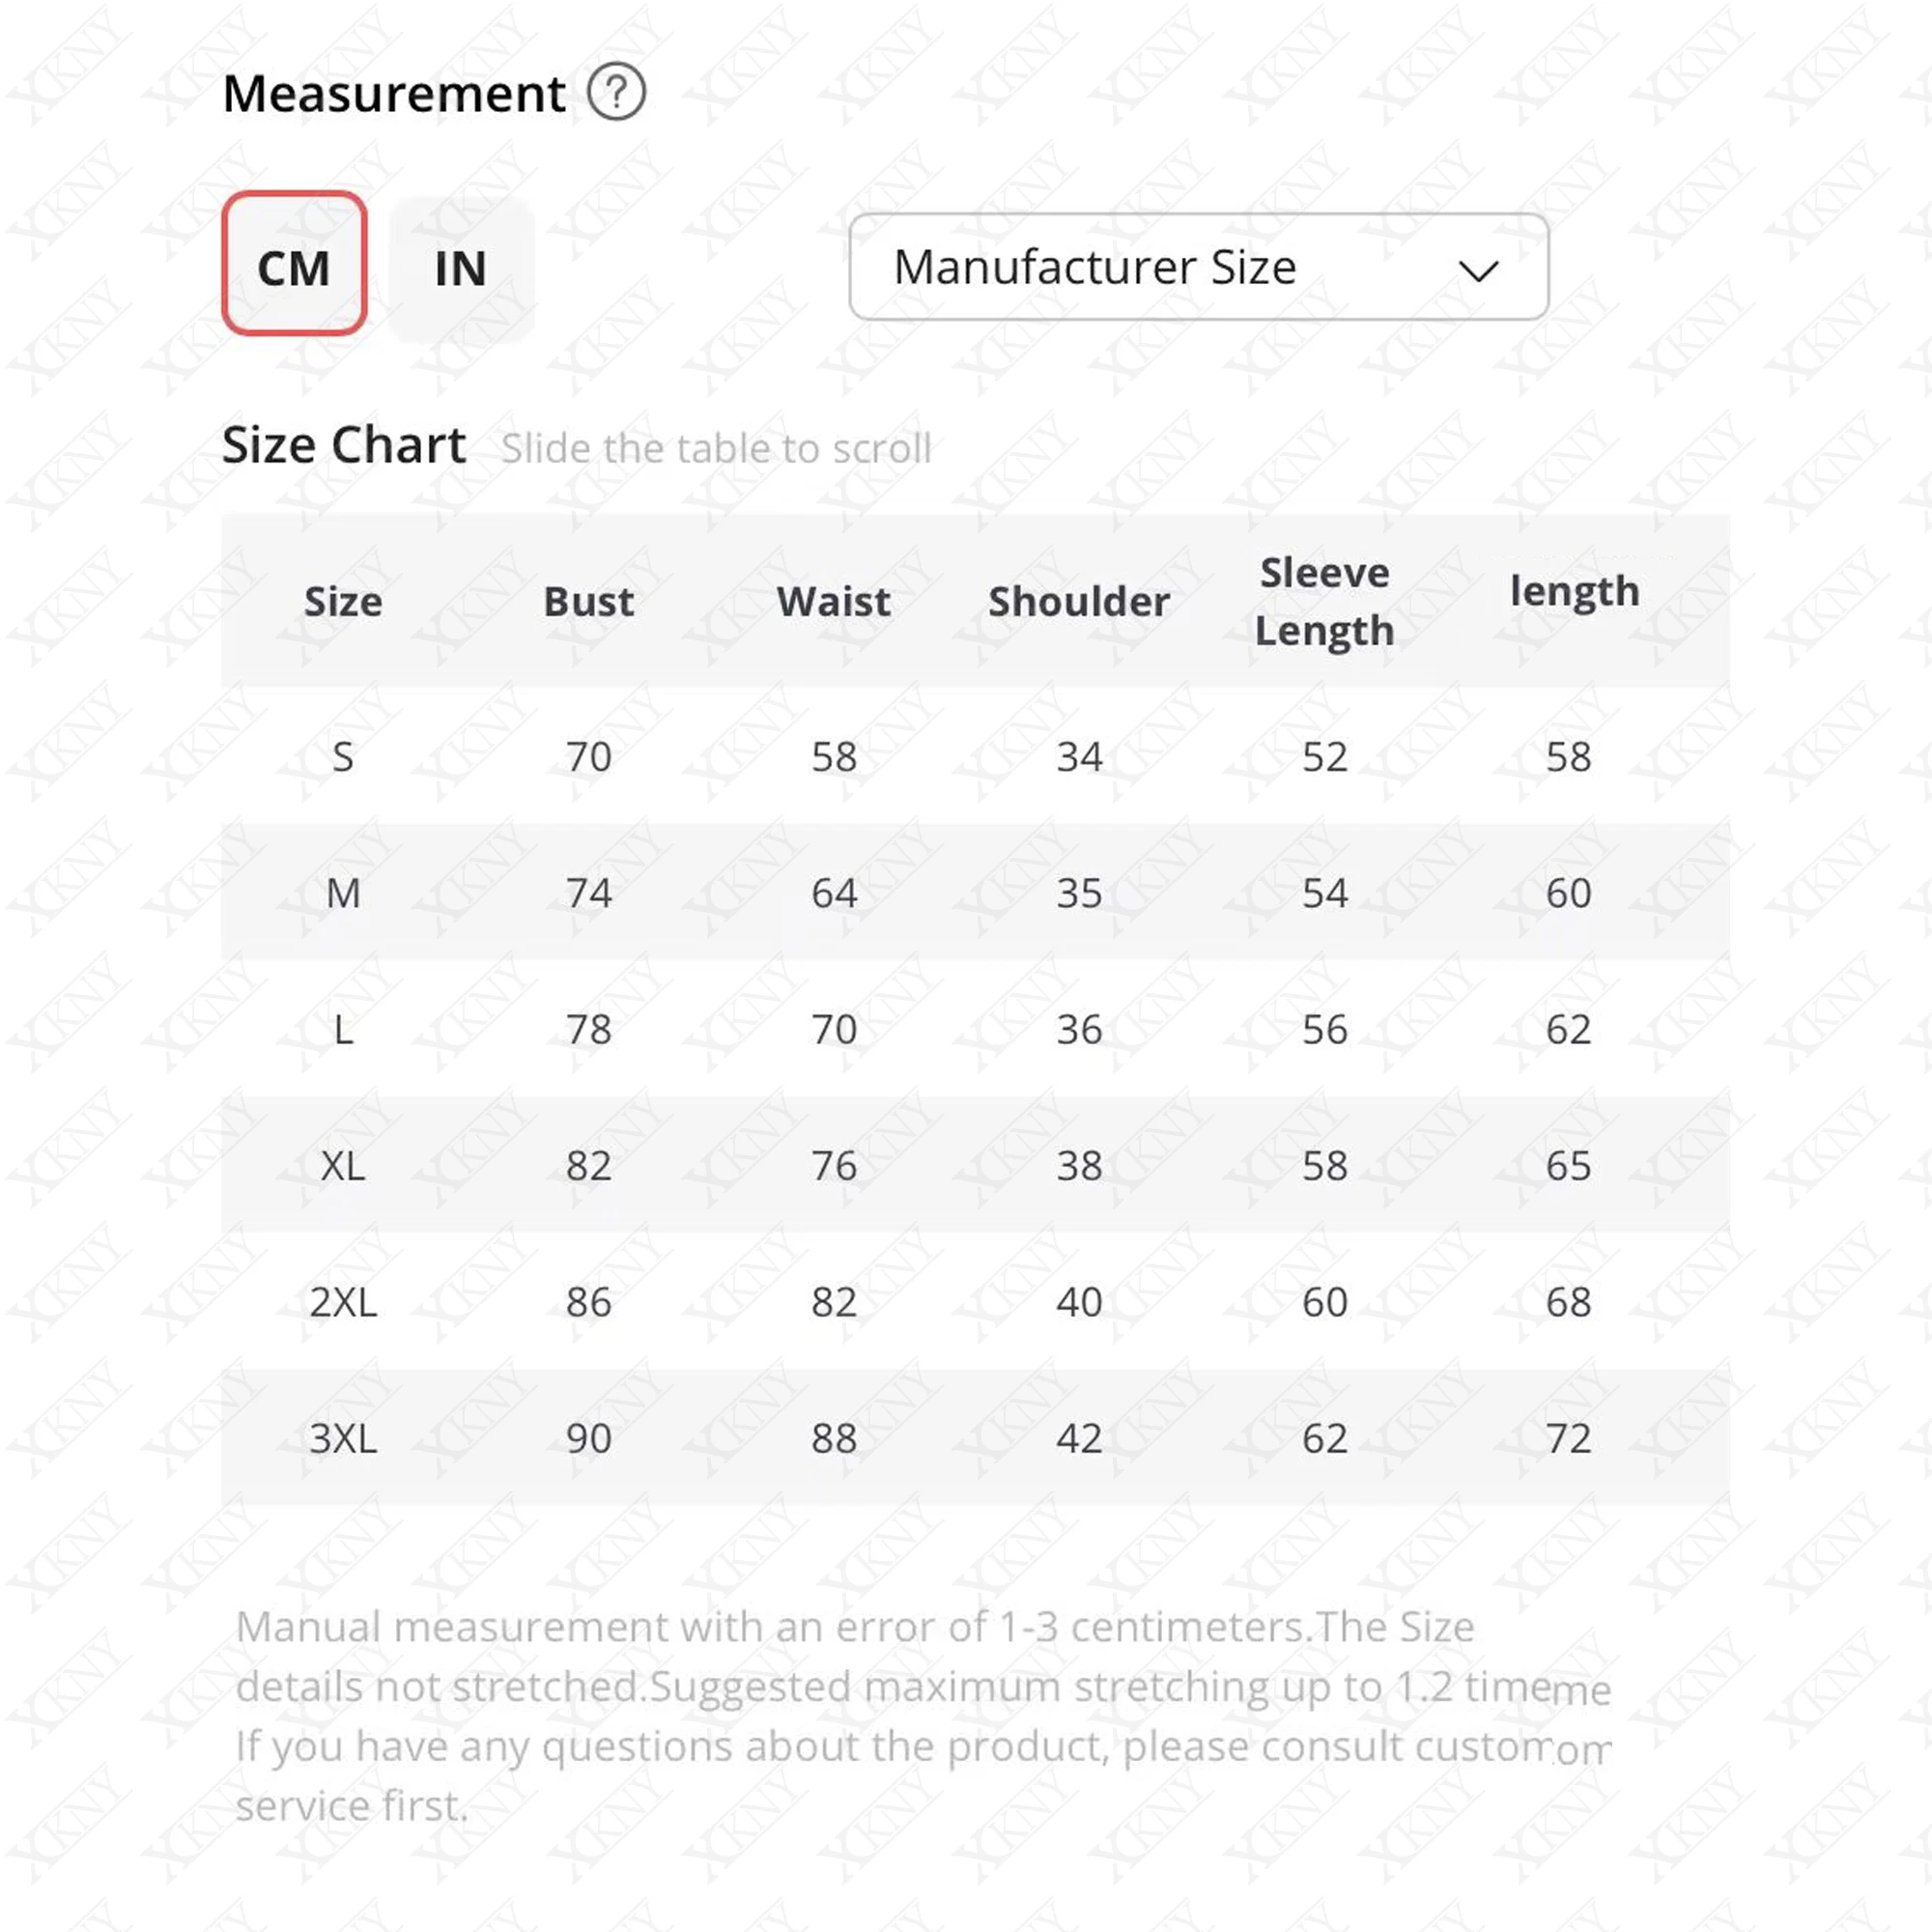The width and height of the screenshot is (1932, 1932).
Task: Click the Waist column header
Action: [833, 602]
